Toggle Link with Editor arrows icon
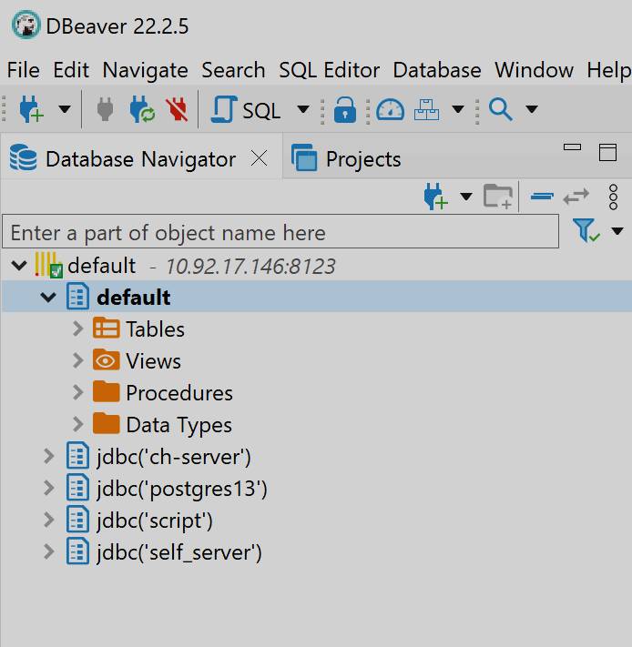Image resolution: width=632 pixels, height=647 pixels. (576, 197)
